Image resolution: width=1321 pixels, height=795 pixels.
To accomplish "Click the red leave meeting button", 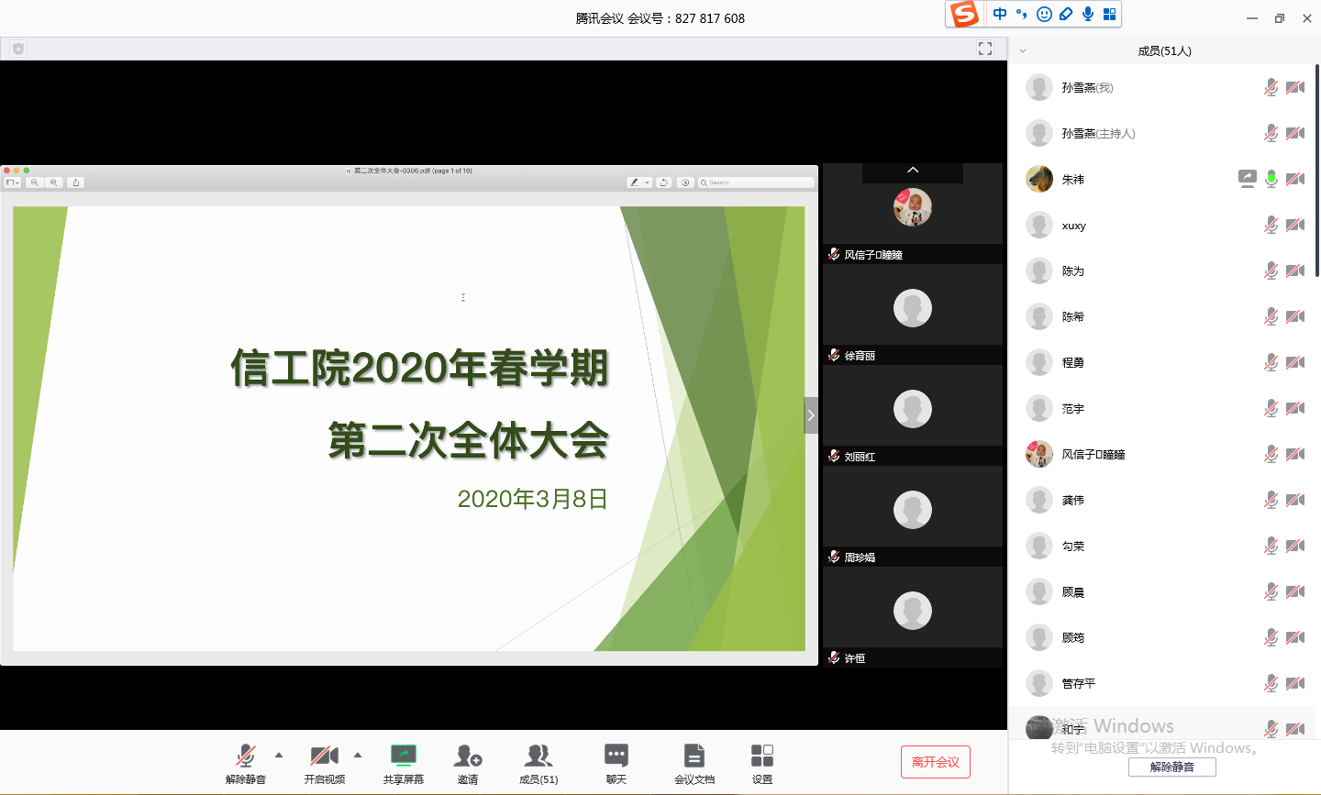I will point(935,762).
